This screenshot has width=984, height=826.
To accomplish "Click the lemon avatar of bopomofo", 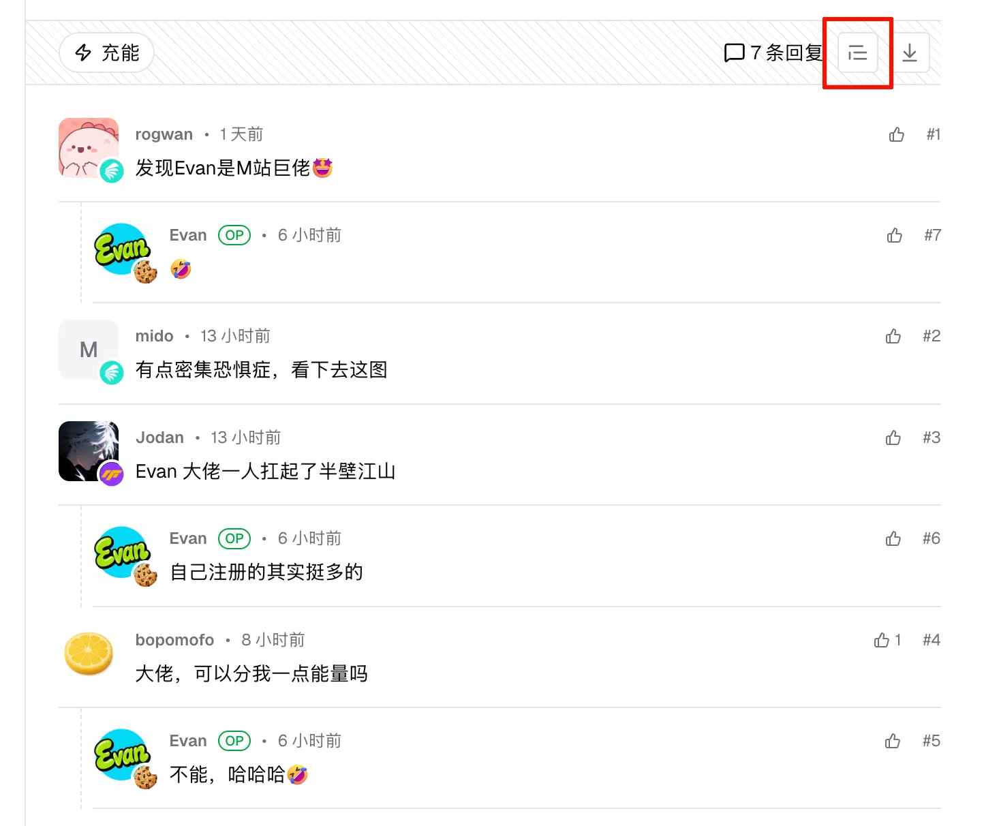I will click(89, 653).
